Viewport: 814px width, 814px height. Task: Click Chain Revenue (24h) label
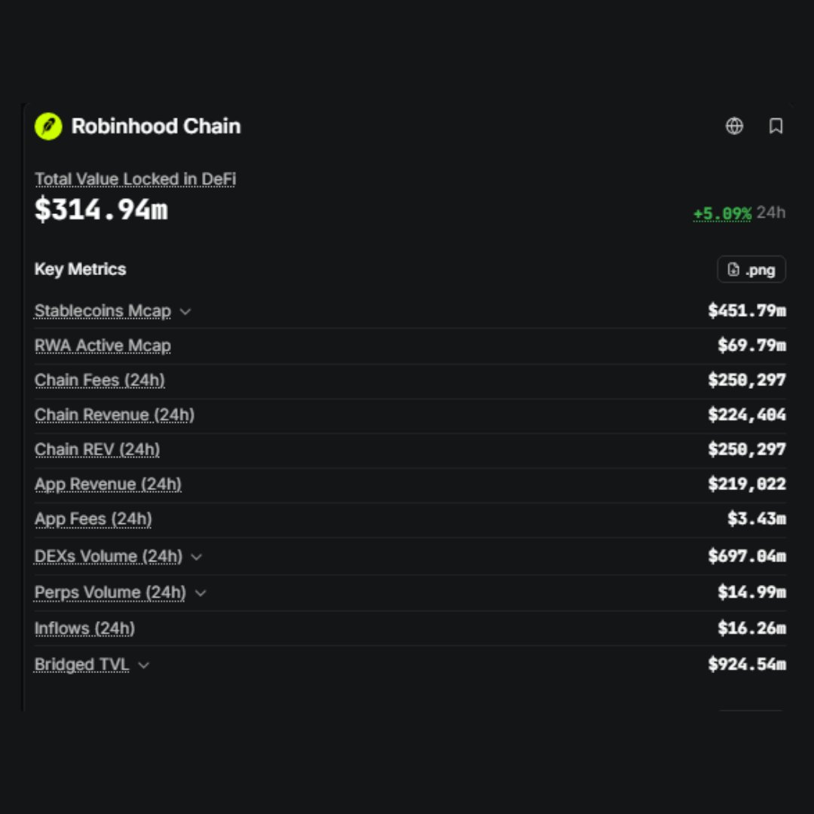click(115, 415)
